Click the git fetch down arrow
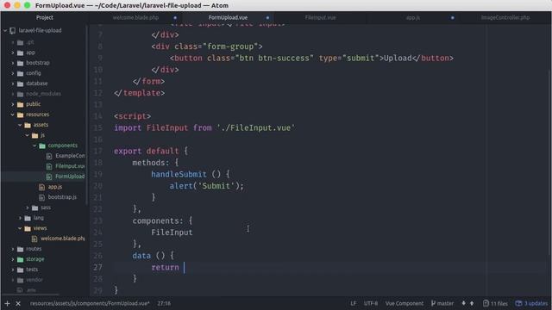Image resolution: width=552 pixels, height=310 pixels. click(464, 303)
